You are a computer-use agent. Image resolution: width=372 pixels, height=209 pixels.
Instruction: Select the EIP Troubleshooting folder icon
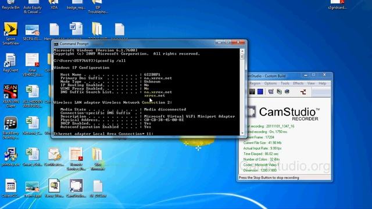tap(98, 6)
